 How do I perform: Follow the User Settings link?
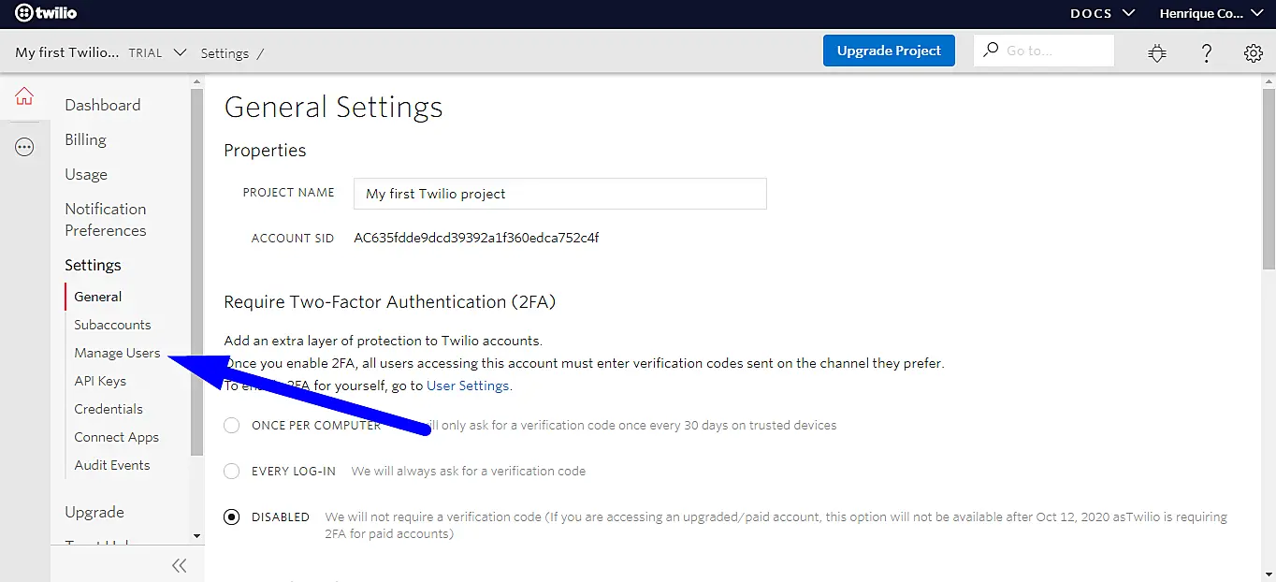pos(468,386)
